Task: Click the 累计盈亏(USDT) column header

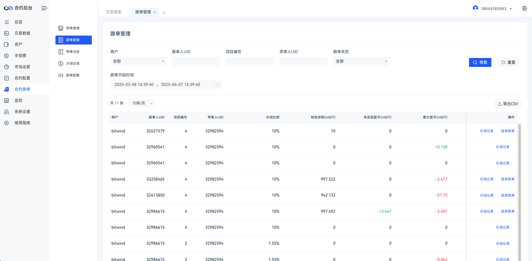Action: click(435, 117)
